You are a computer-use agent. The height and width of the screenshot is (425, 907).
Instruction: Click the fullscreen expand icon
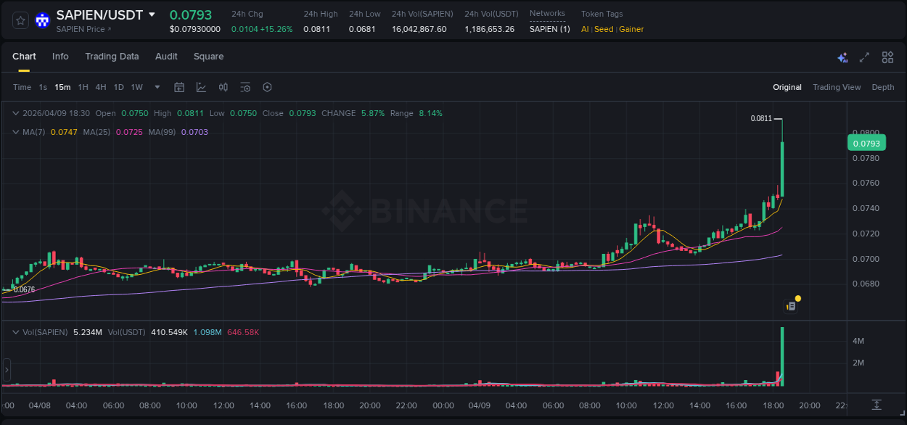[x=863, y=57]
